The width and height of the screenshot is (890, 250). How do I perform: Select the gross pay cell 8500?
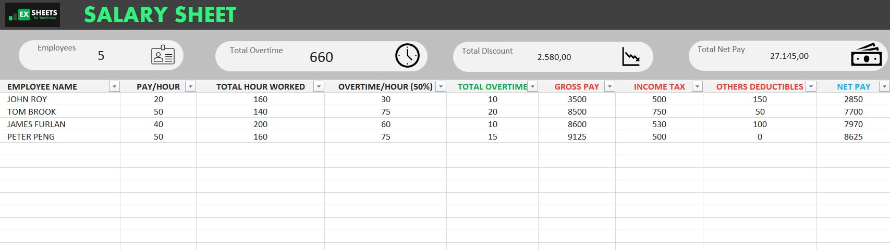(577, 111)
